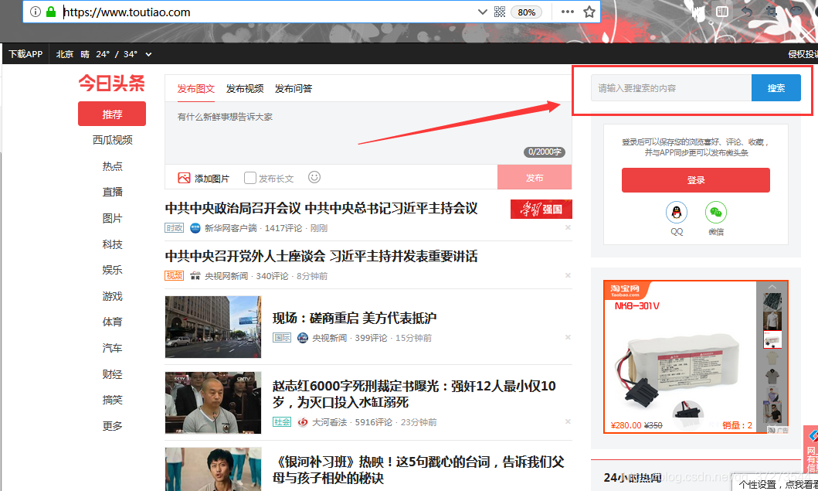Log in with the 微信 WeChat icon
Screen dimensions: 818x491
716,213
